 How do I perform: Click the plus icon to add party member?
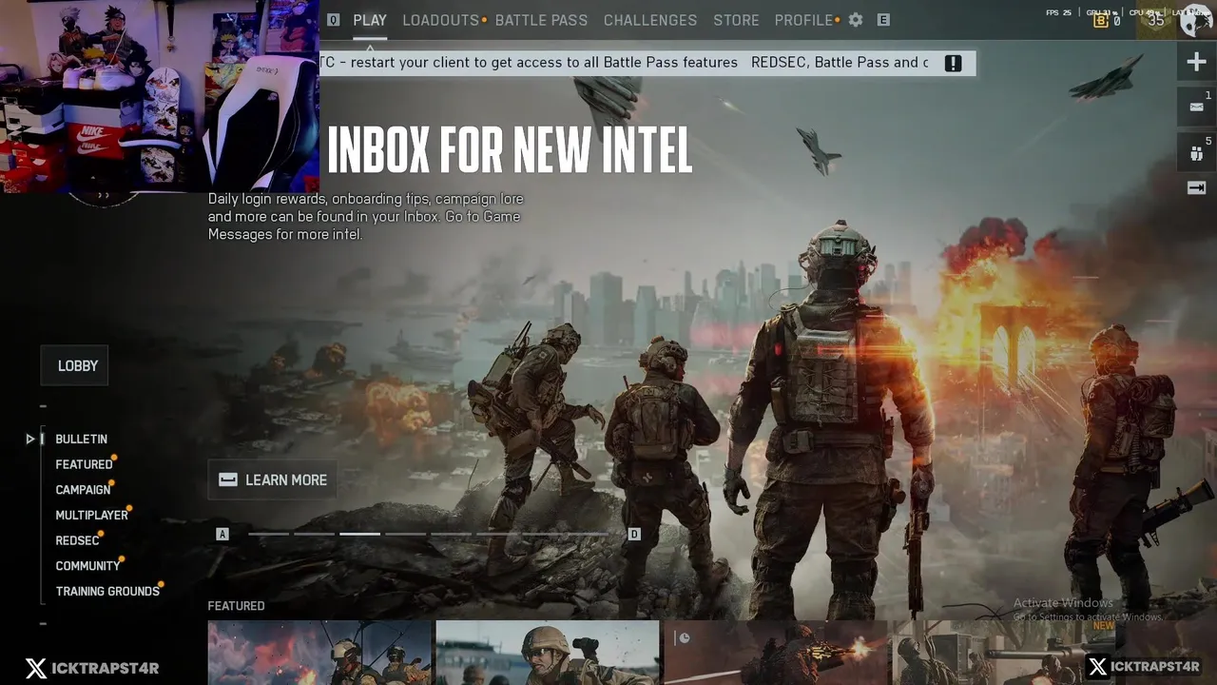pyautogui.click(x=1196, y=63)
